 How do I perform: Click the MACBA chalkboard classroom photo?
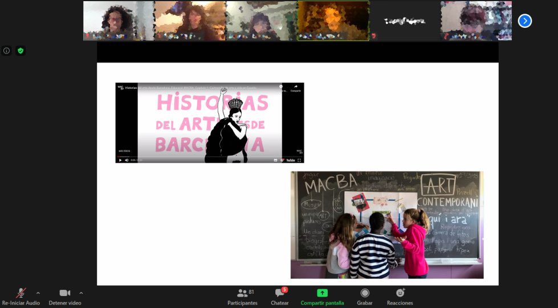(x=387, y=225)
